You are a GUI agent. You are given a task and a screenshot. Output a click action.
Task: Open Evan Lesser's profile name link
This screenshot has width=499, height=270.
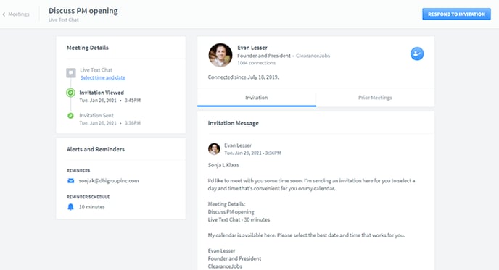point(252,48)
